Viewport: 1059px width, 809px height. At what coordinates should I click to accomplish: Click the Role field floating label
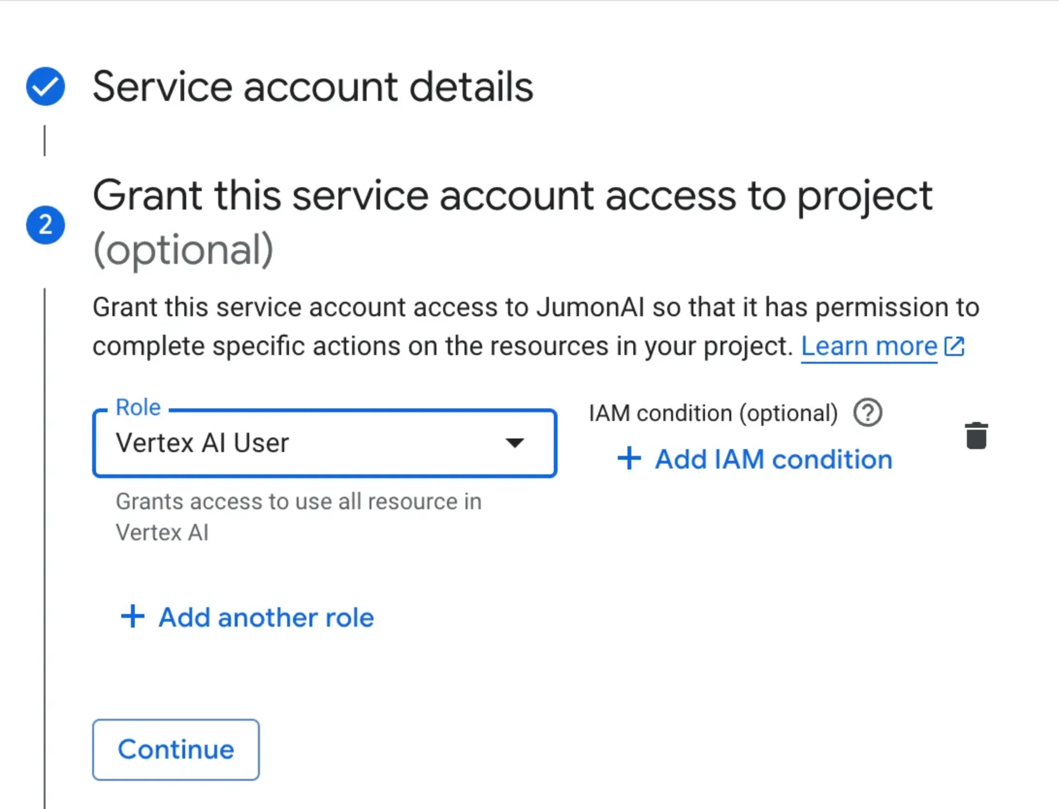pyautogui.click(x=138, y=407)
